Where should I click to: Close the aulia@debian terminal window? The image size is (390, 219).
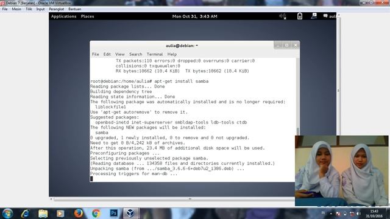pyautogui.click(x=296, y=46)
